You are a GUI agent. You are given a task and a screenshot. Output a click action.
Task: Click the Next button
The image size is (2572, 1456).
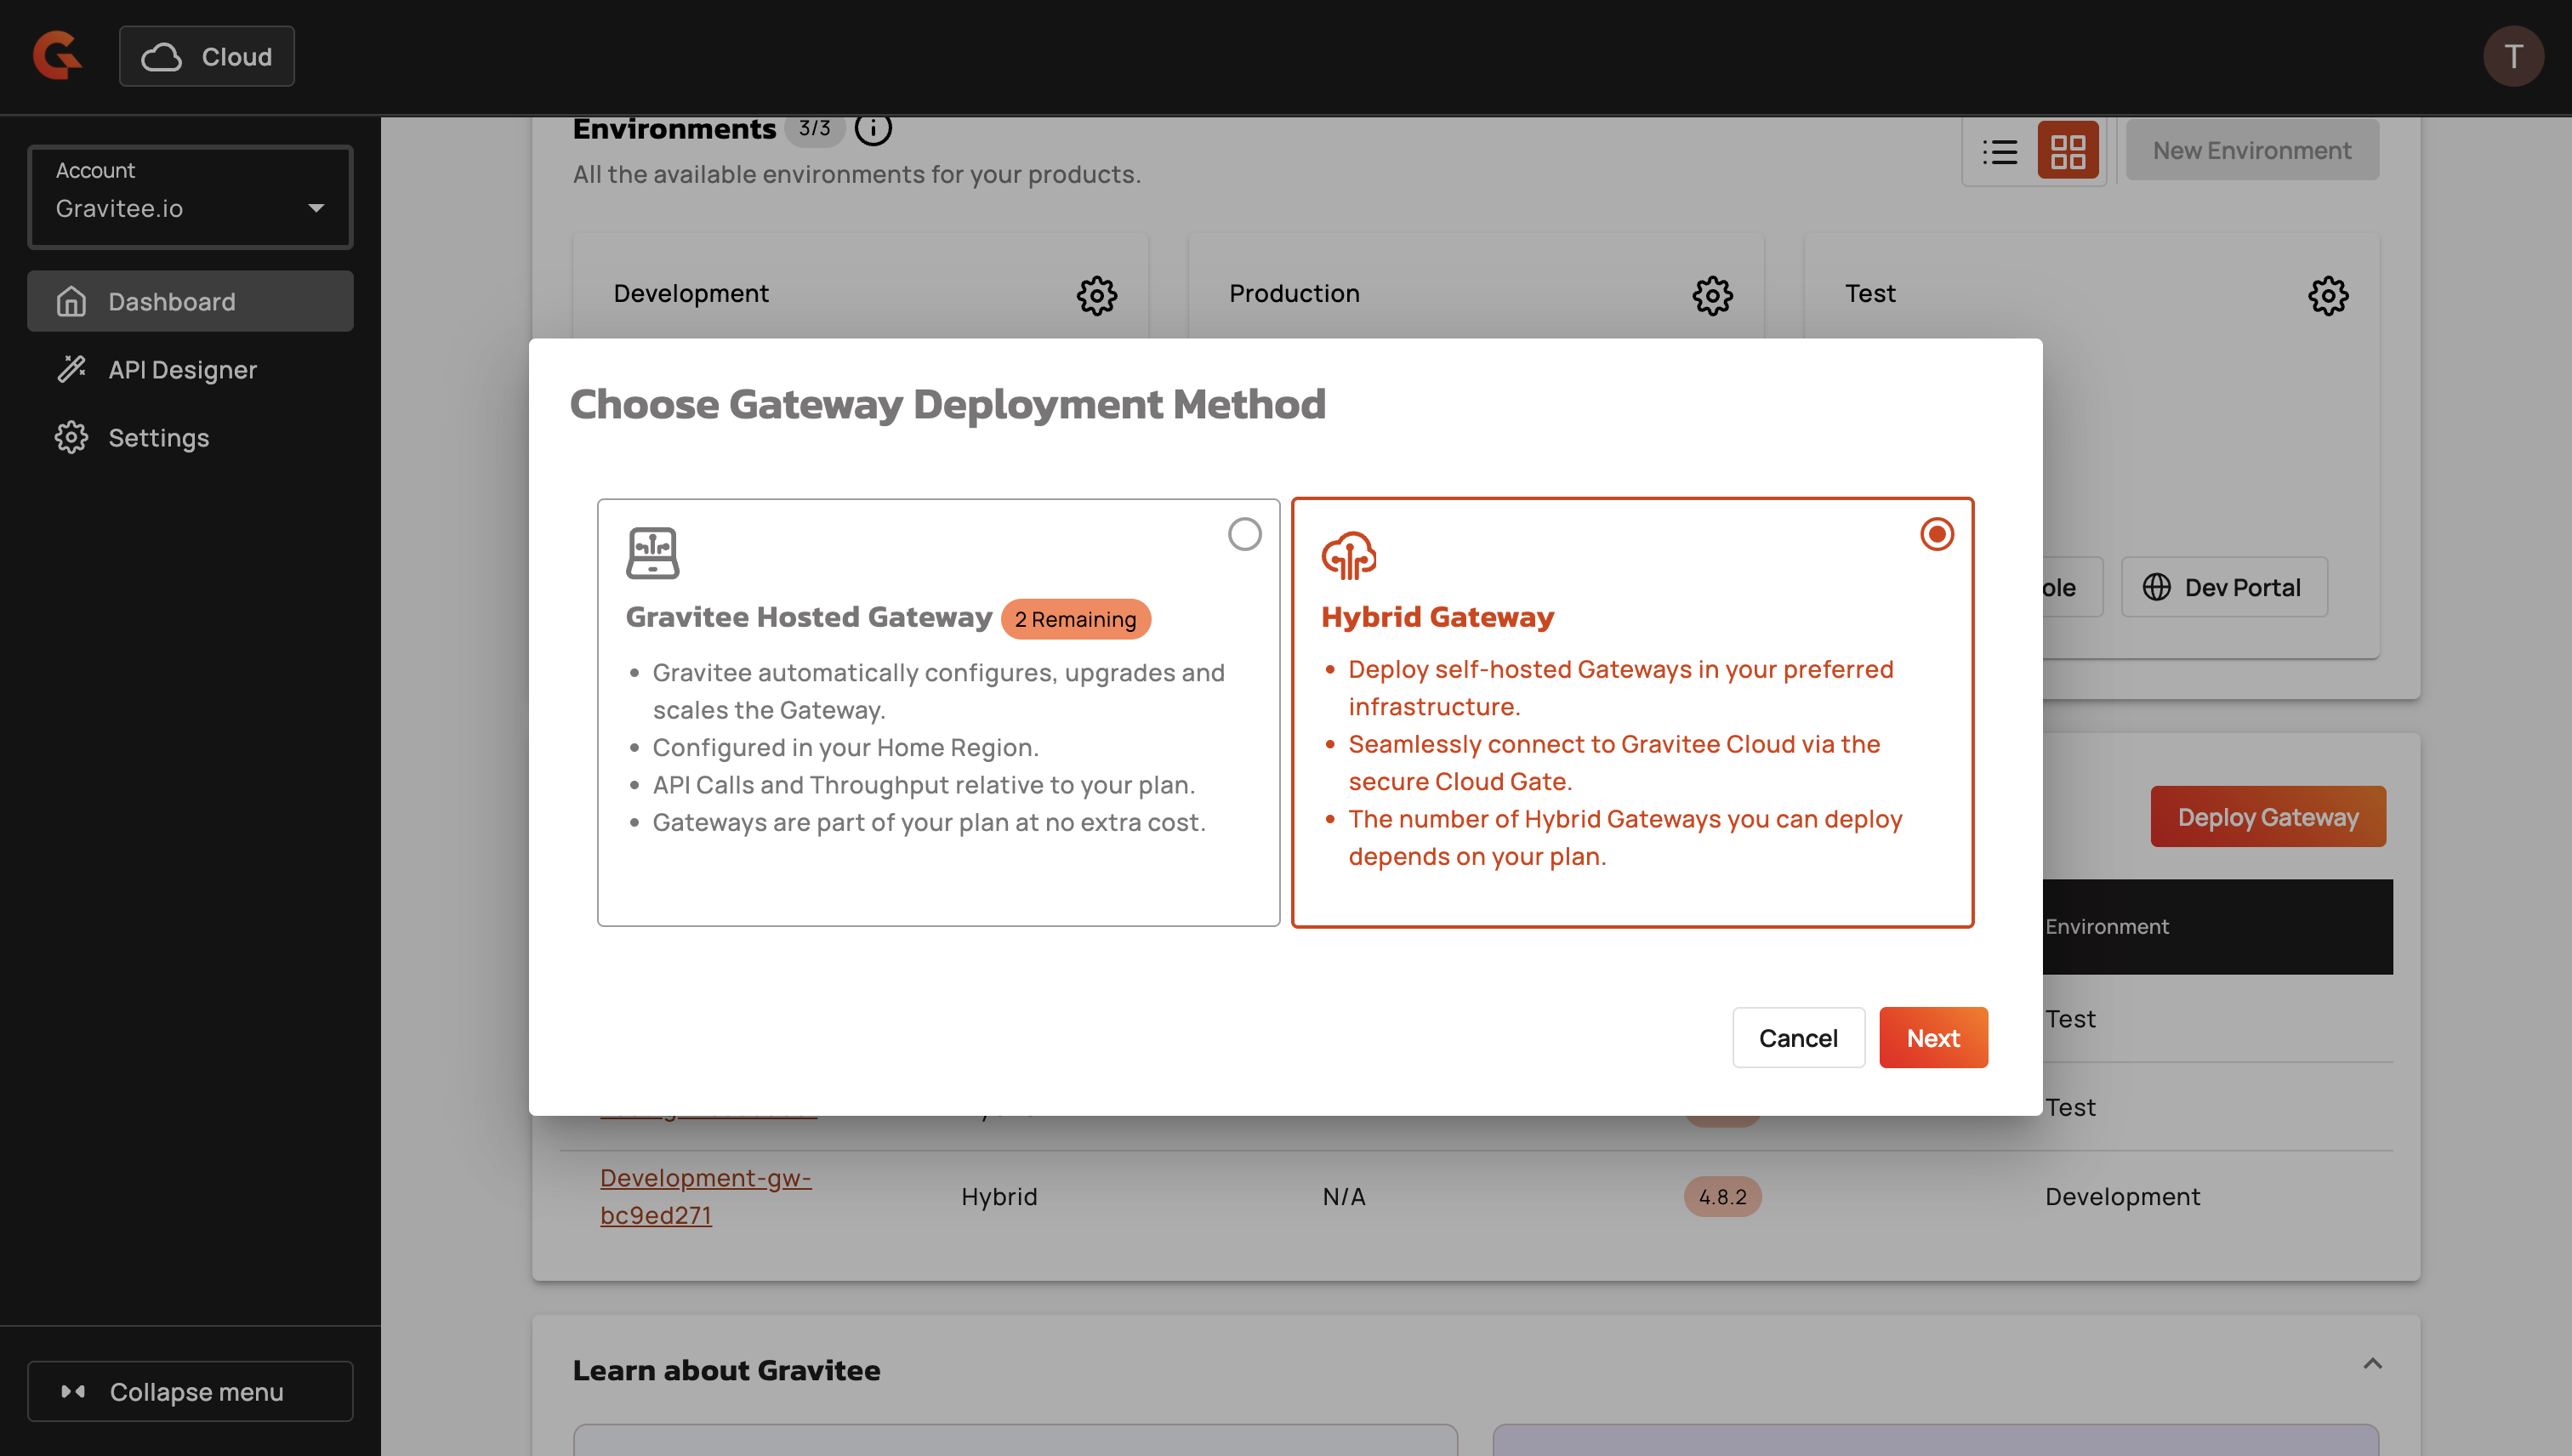pos(1932,1038)
